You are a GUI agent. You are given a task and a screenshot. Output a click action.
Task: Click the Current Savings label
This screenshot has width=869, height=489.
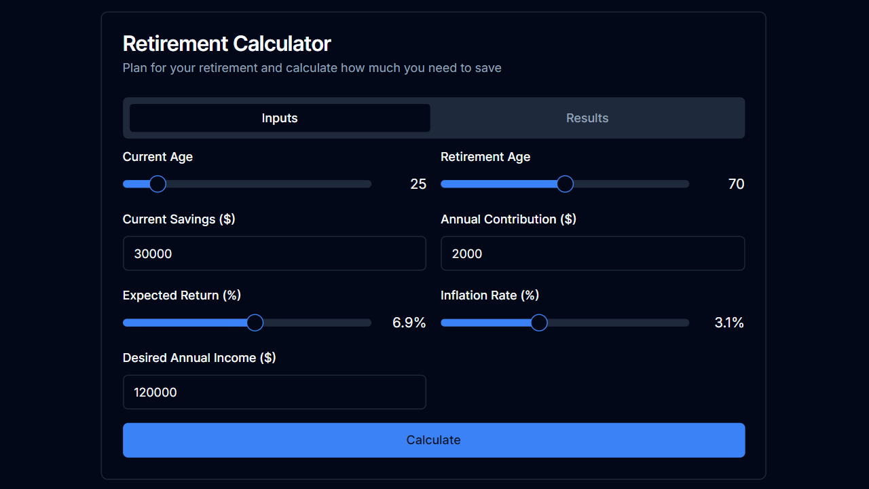click(x=179, y=219)
